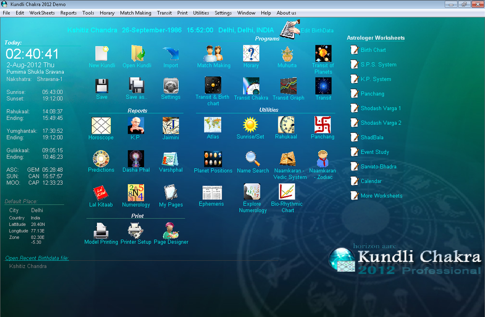Open the Page Designer print icon
Screen dimensions: 485x317
click(171, 230)
